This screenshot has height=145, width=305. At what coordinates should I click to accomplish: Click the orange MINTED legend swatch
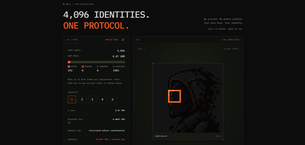tap(69, 66)
